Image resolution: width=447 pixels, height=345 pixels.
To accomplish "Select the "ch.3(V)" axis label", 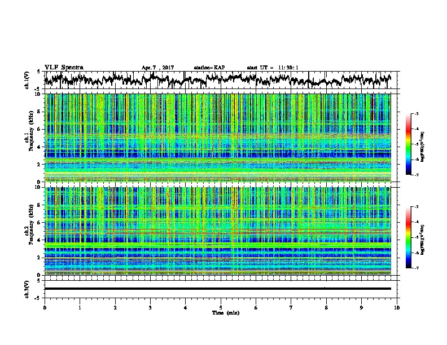I will point(27,289).
